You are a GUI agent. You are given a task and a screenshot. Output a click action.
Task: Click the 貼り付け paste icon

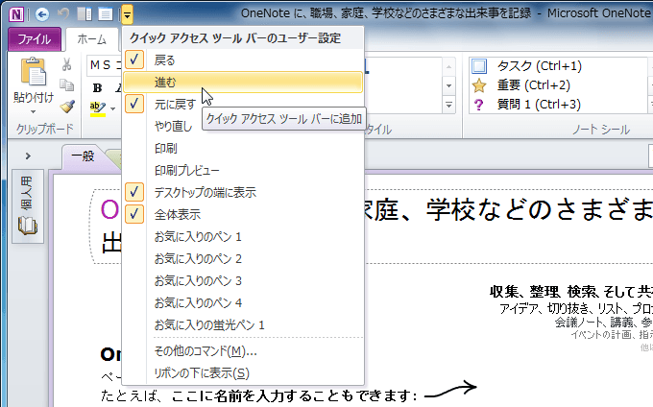coord(34,72)
